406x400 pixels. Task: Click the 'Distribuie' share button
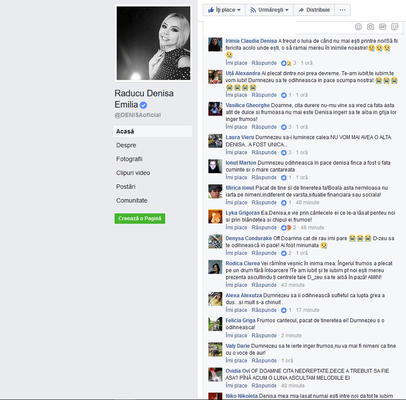[x=314, y=10]
